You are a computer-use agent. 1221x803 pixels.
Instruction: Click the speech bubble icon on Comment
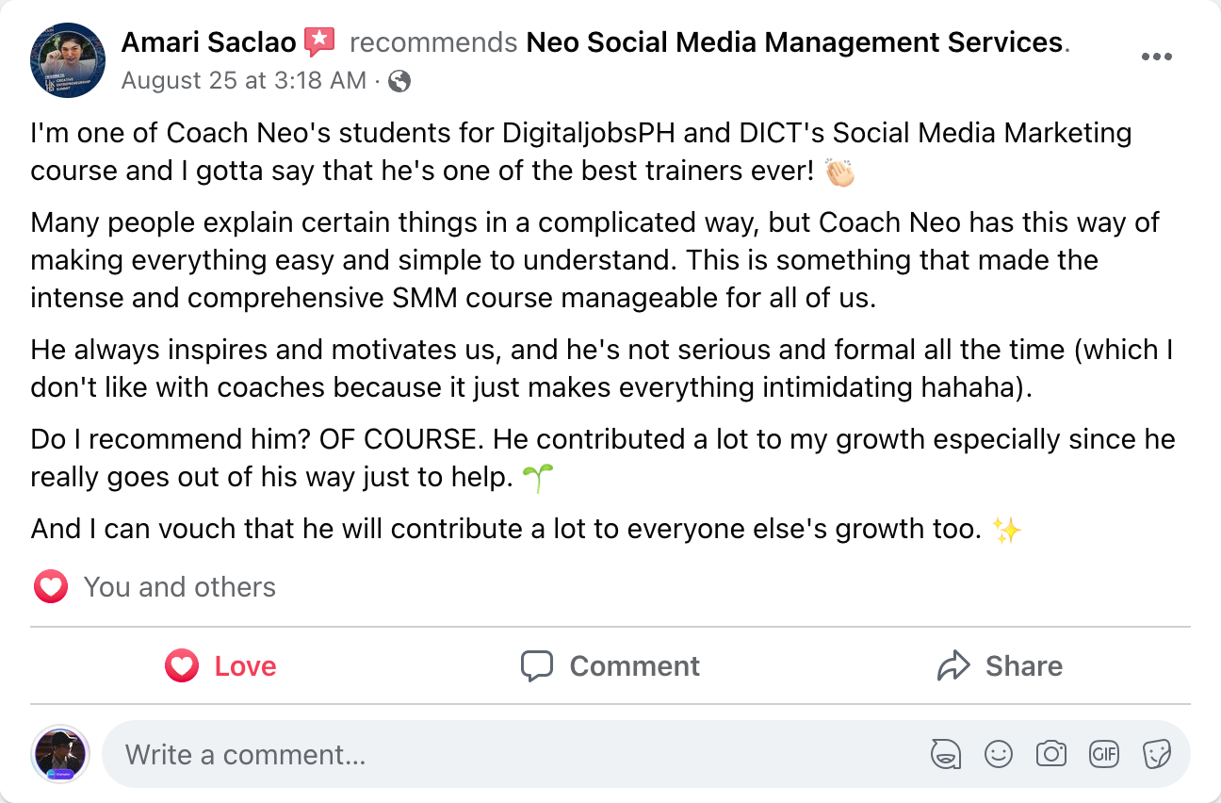tap(537, 666)
